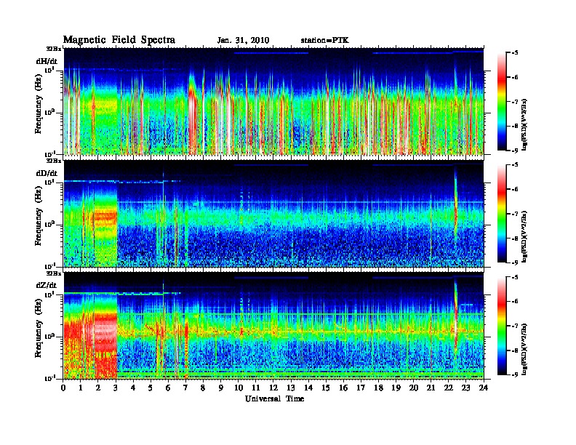Click hour tick label "21" on the time axis
The width and height of the screenshot is (576, 445).
coord(431,388)
